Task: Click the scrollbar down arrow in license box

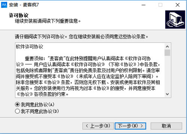Action: pyautogui.click(x=167, y=94)
